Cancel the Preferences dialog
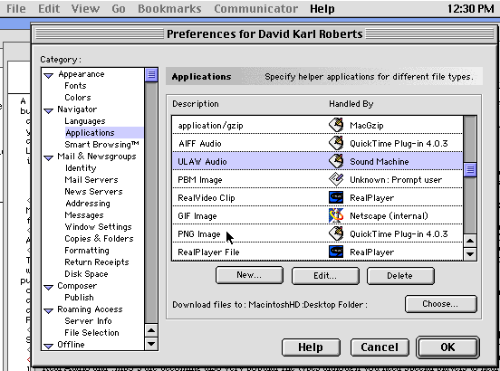The width and height of the screenshot is (500, 371). pyautogui.click(x=380, y=347)
